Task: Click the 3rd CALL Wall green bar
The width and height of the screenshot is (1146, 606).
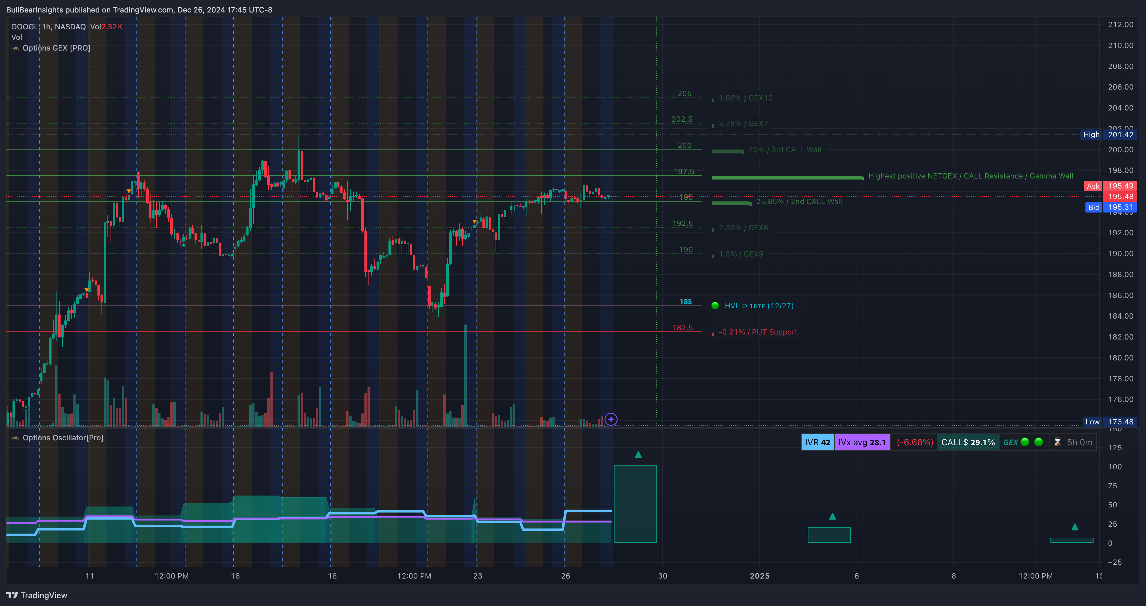Action: [x=727, y=152]
